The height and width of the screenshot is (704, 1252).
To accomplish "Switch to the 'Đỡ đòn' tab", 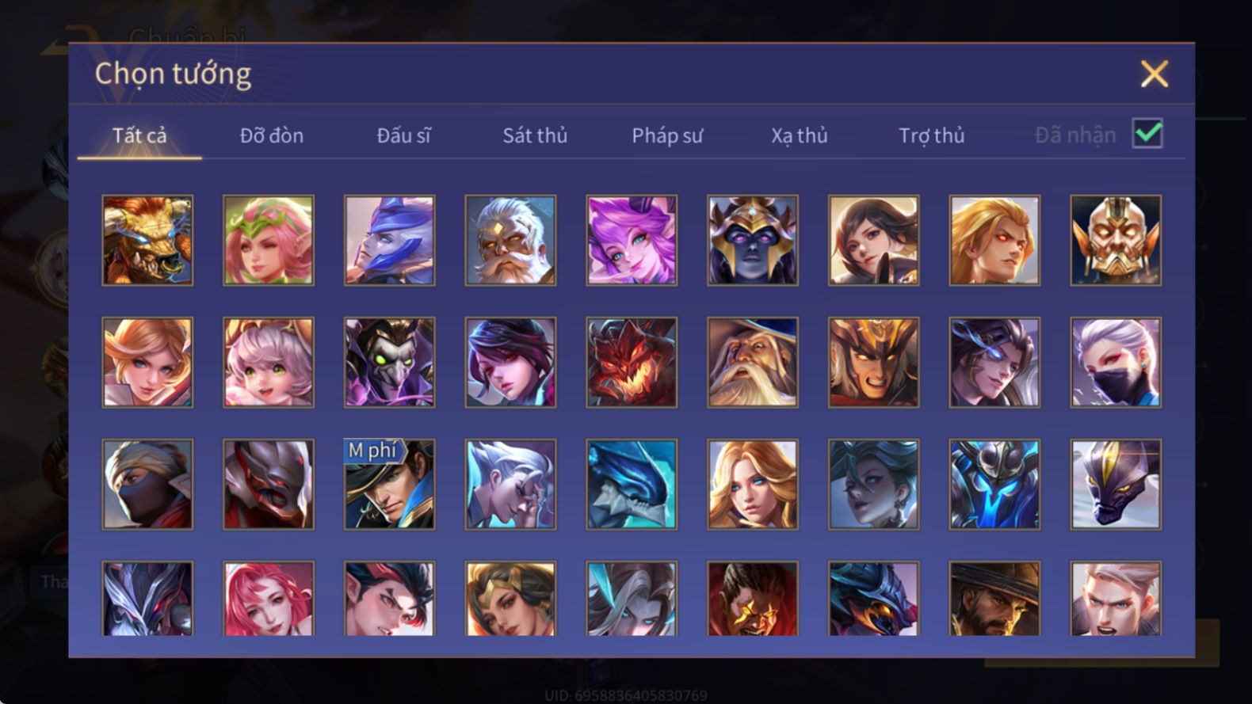I will 272,135.
